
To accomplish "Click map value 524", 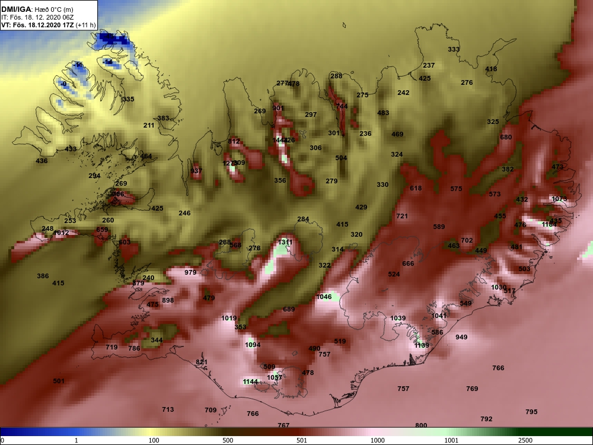I will [x=394, y=274].
